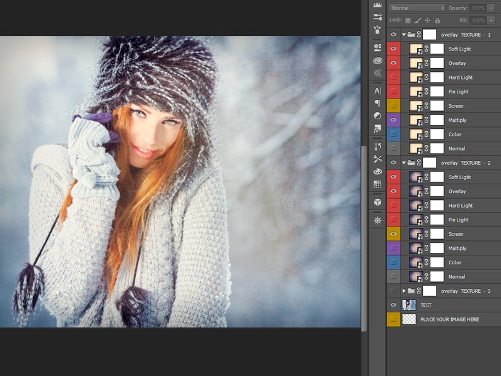Show the Color layer in TEXTURE - 2
Viewport: 501px width, 376px height.
tap(393, 262)
